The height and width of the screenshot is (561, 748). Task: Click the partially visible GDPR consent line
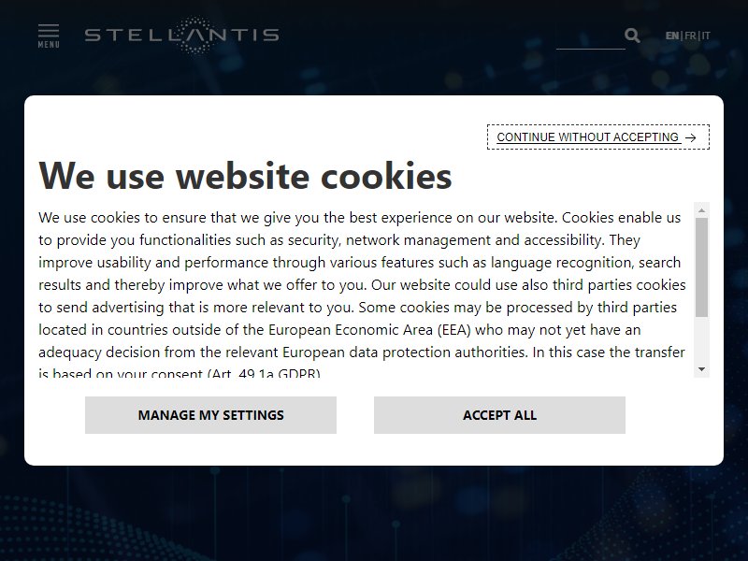click(x=180, y=373)
